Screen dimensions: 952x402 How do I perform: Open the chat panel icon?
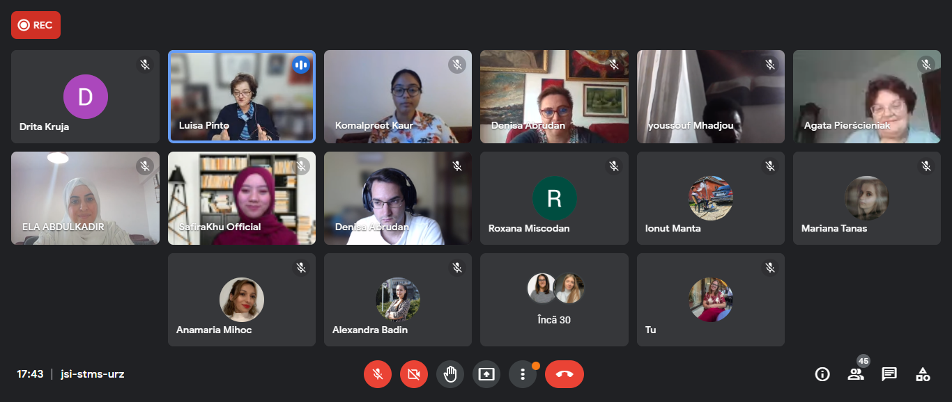coord(889,374)
